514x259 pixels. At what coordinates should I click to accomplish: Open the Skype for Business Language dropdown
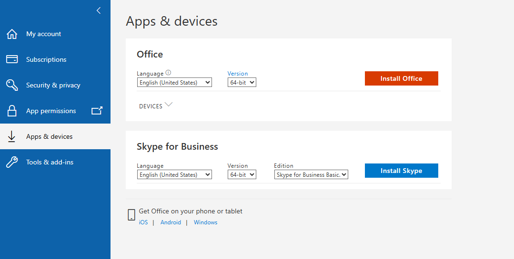click(174, 174)
